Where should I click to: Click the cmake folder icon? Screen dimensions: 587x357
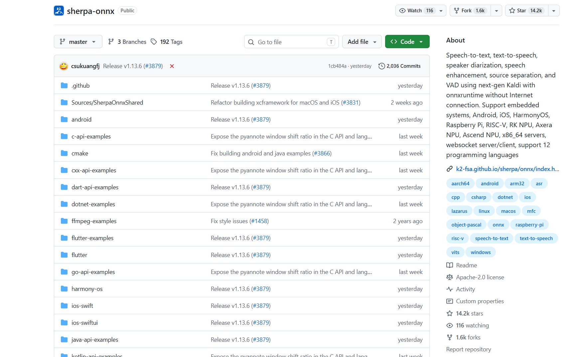[x=64, y=153]
